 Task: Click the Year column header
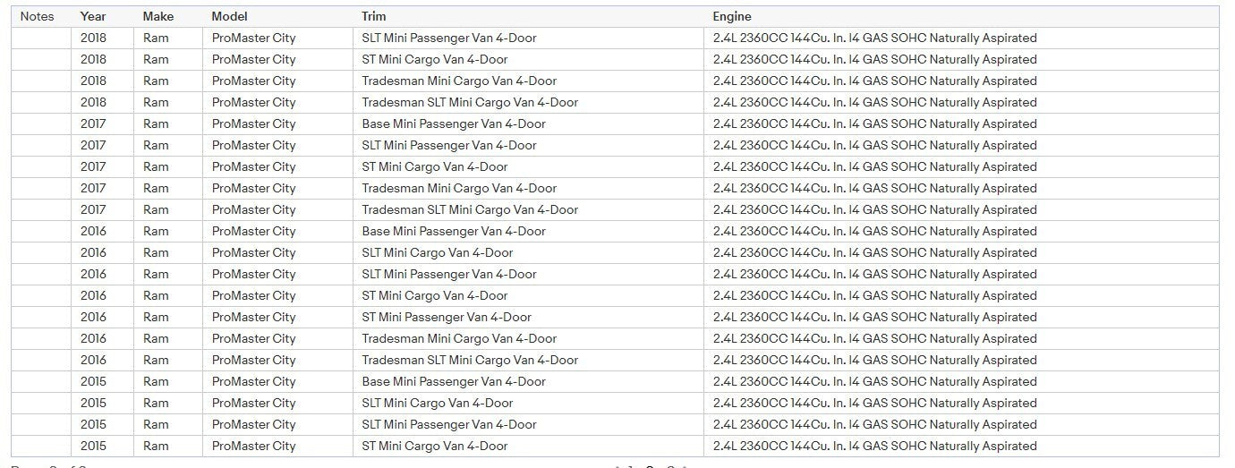[x=93, y=16]
